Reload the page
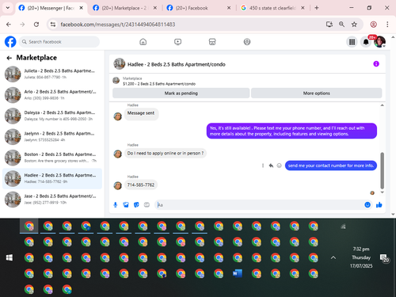 click(36, 25)
